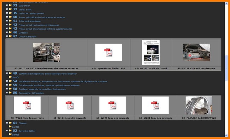
Task: Click caption 60- PASSAGE de ROUES W123
Action: coord(199,118)
